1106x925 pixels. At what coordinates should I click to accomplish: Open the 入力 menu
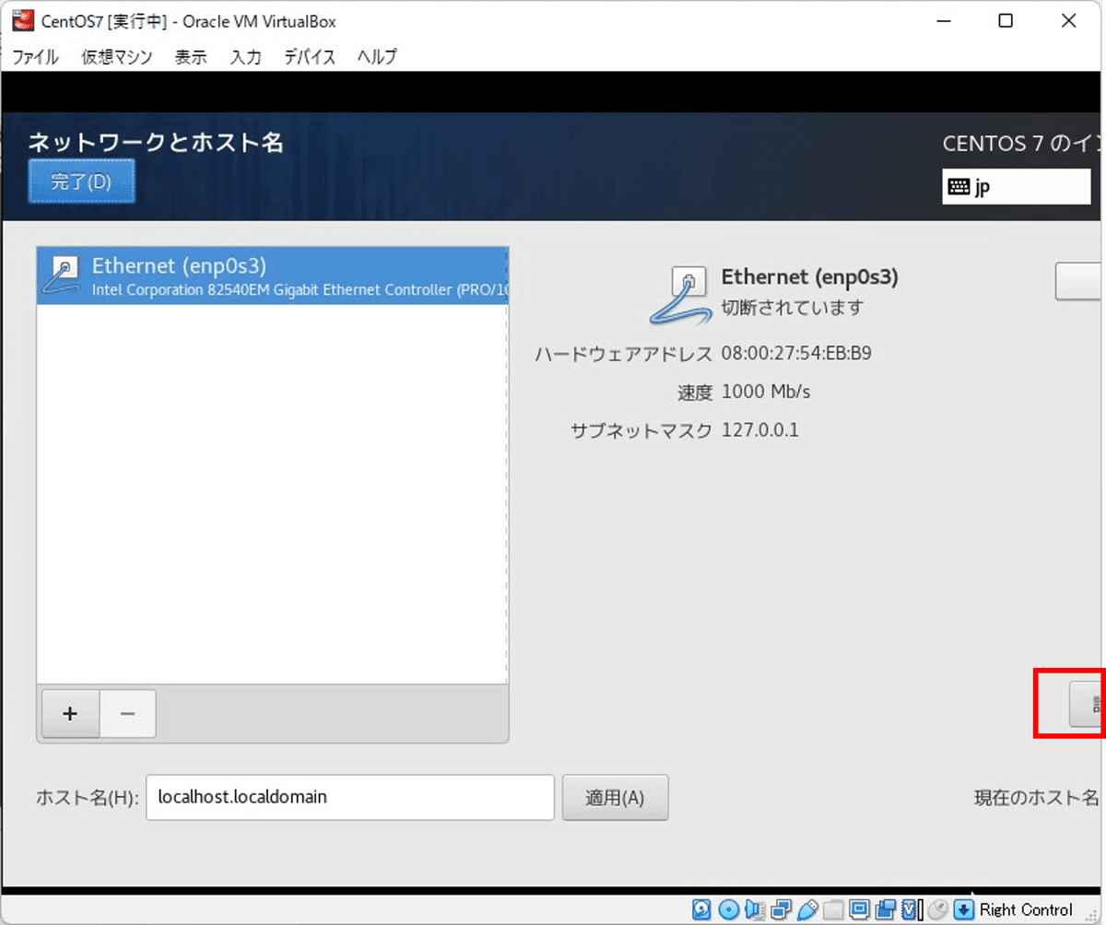coord(246,57)
